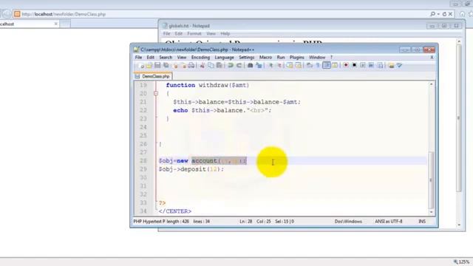473x266 pixels.
Task: Open the View menu in Notepad++
Action: (182, 58)
